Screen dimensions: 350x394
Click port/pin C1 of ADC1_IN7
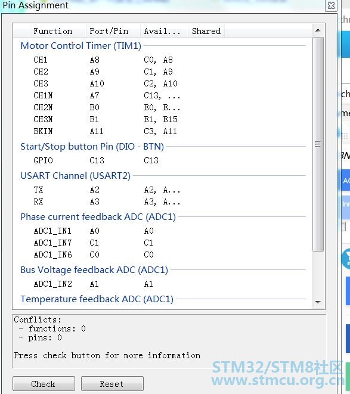click(94, 243)
